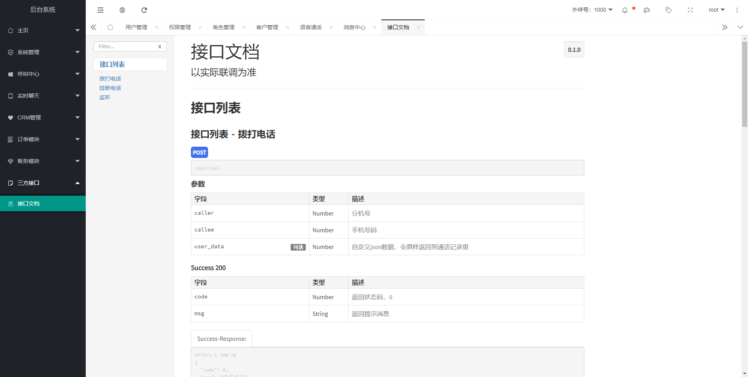The width and height of the screenshot is (748, 377).
Task: Click the refresh page icon
Action: pyautogui.click(x=144, y=10)
